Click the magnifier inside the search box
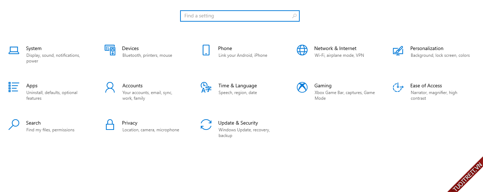 294,16
